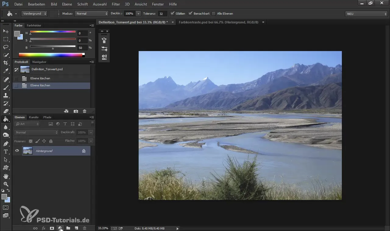The width and height of the screenshot is (390, 231).
Task: Open the Protokoll panel flyout menu
Action: tap(92, 62)
